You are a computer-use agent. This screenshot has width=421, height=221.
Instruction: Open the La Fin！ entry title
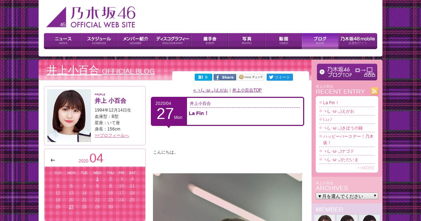(199, 113)
